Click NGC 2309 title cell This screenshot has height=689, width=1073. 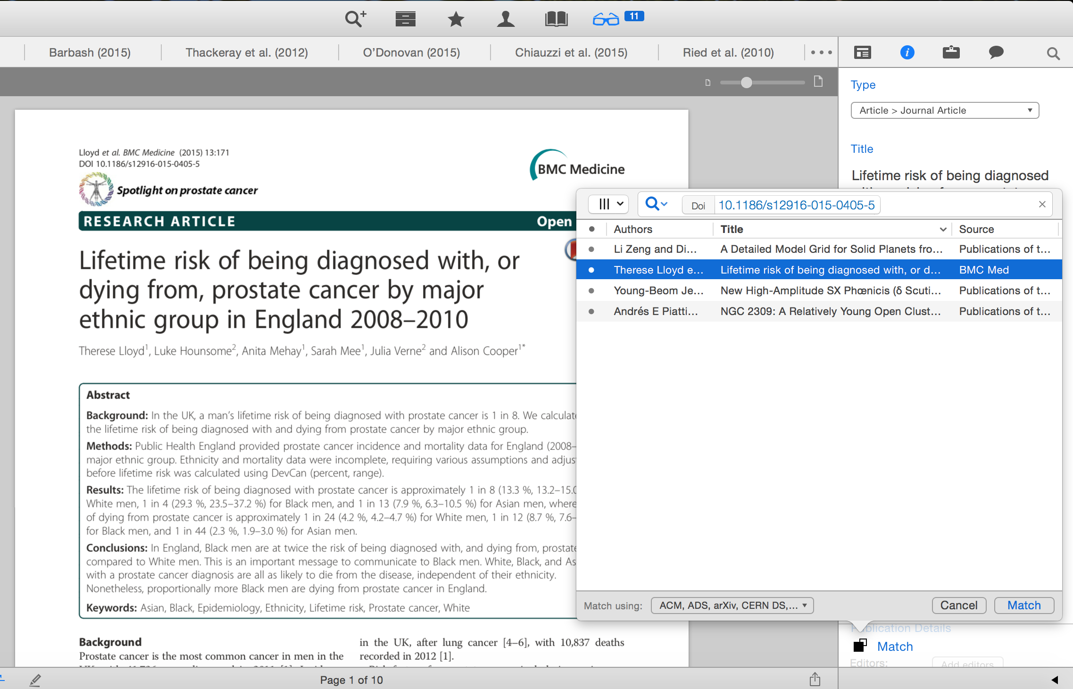(830, 311)
